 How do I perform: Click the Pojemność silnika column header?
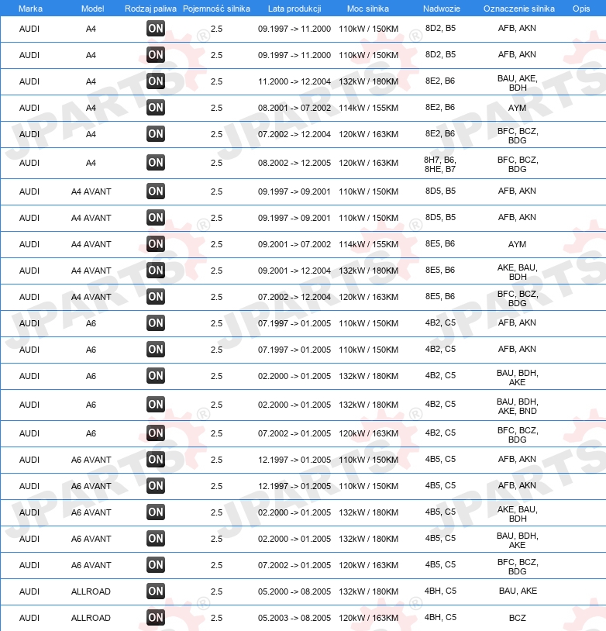[x=216, y=9]
